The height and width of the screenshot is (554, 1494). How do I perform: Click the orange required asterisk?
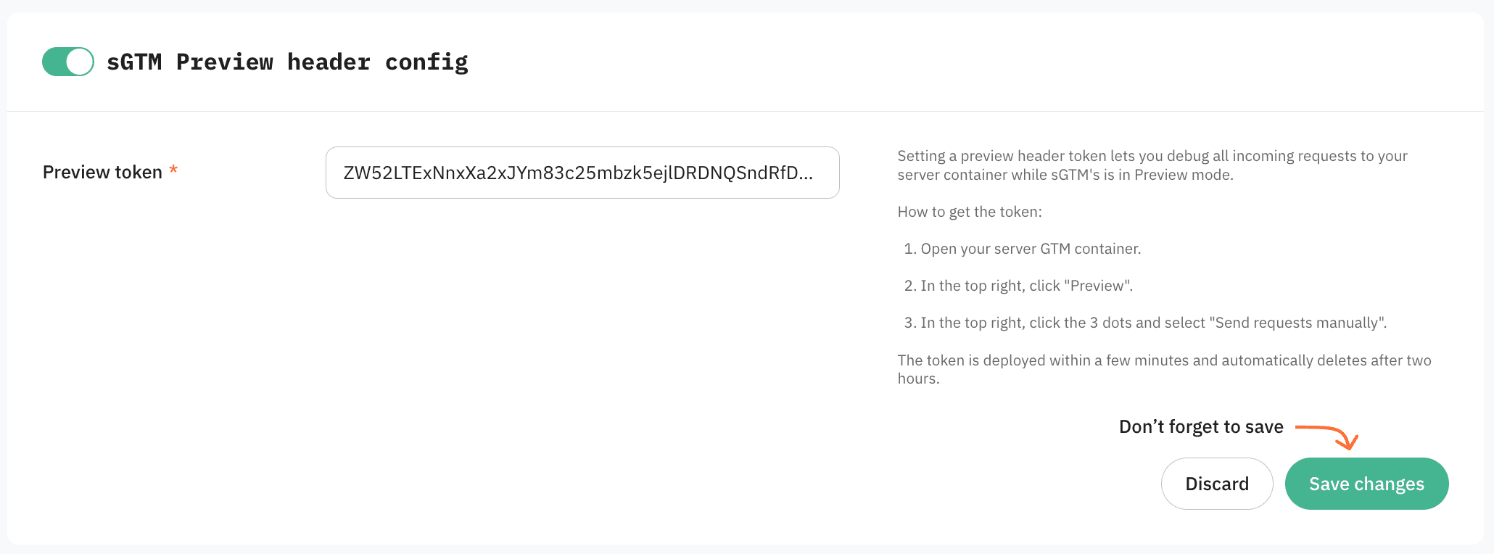(173, 171)
